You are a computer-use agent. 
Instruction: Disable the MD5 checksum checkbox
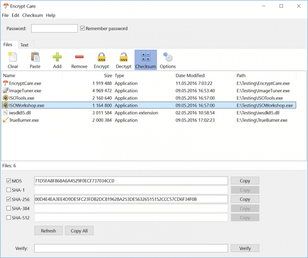tap(9, 181)
